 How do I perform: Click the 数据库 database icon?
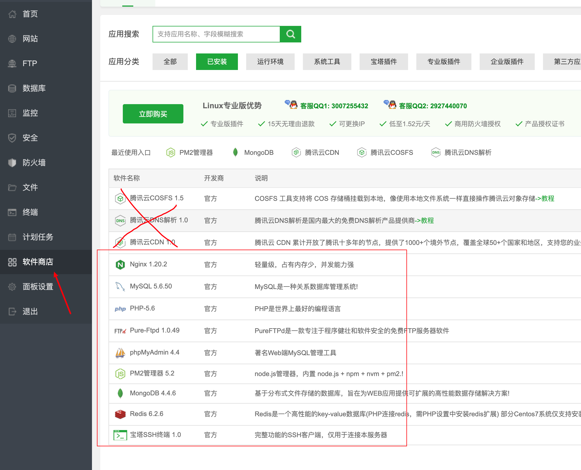(12, 88)
